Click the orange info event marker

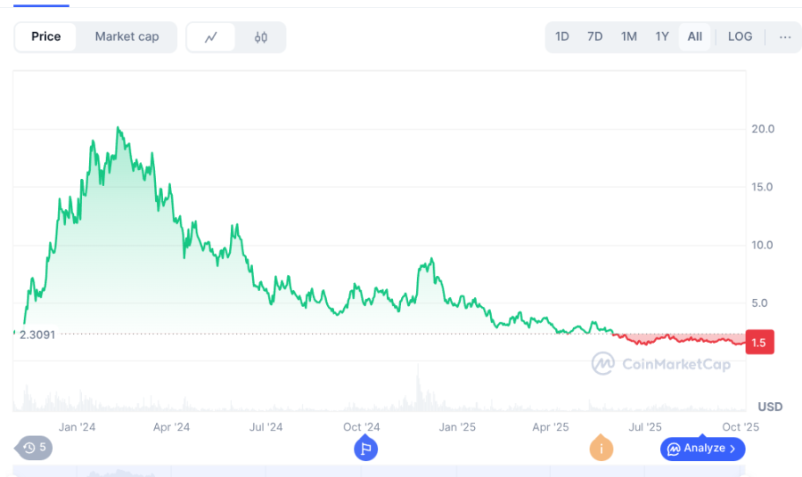click(601, 449)
